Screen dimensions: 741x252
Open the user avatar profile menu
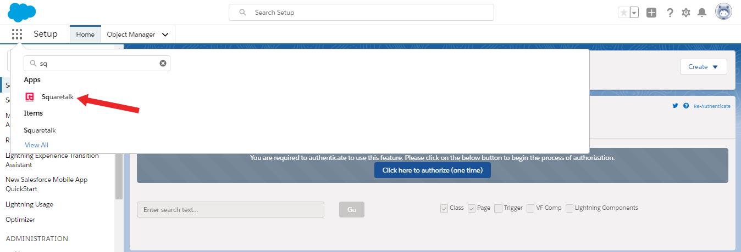[x=723, y=12]
